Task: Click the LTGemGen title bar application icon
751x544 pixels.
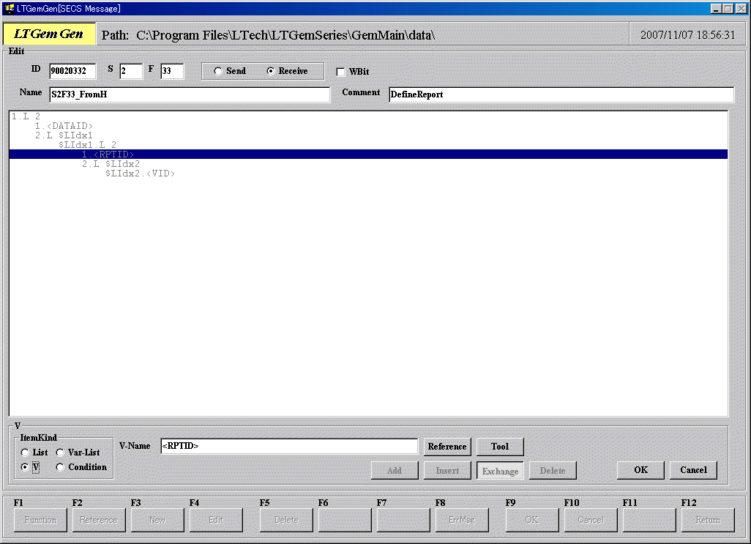Action: click(9, 8)
